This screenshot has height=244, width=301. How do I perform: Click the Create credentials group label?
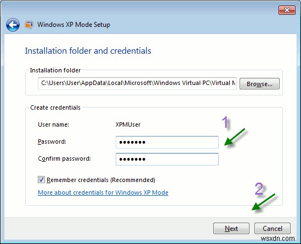[x=55, y=107]
